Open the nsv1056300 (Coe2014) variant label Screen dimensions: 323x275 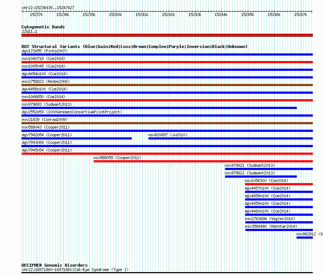pyautogui.click(x=266, y=181)
